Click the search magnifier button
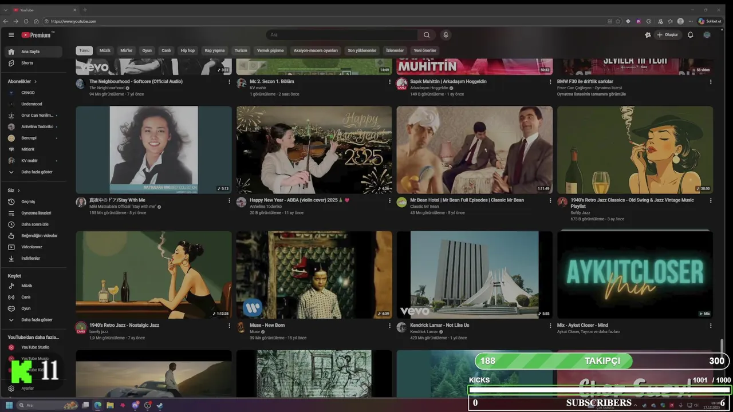The height and width of the screenshot is (412, 733). click(427, 35)
